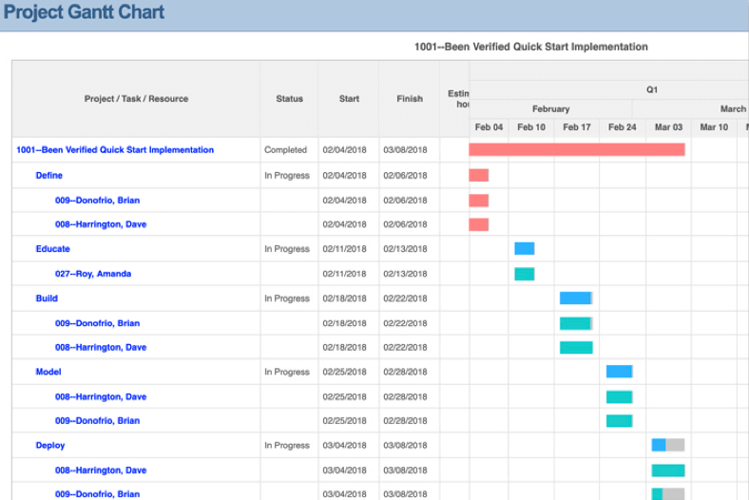The height and width of the screenshot is (500, 749).
Task: Click the teal Roy, Amanda Gantt bar
Action: point(525,274)
